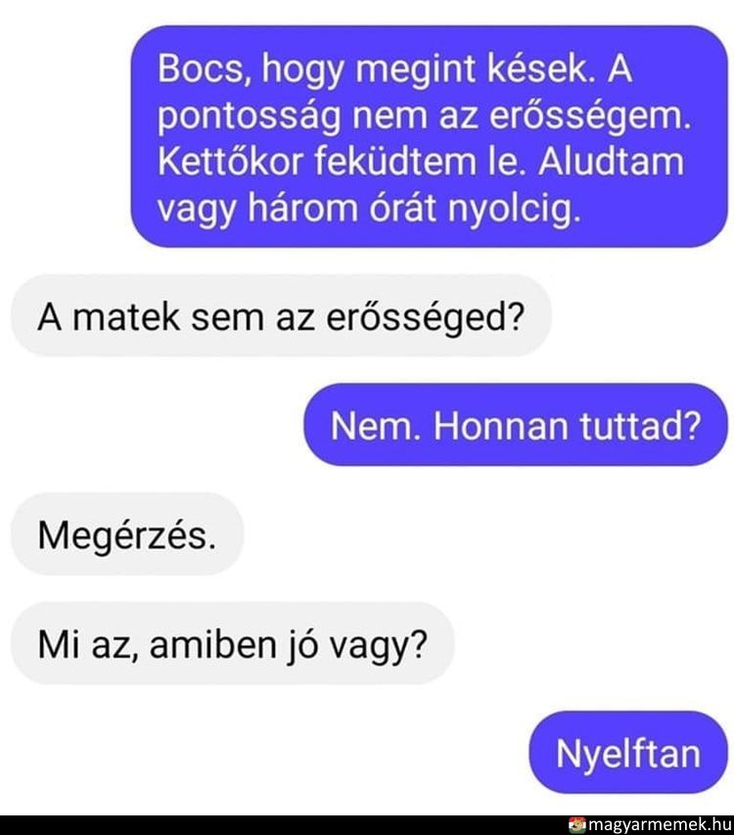
Task: Tap the 'Mi az, amiben jó vagy?' message
Action: click(x=233, y=643)
